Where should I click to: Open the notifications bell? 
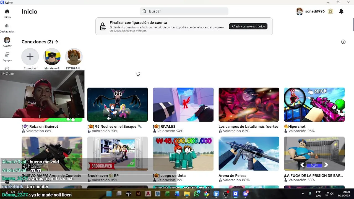tap(341, 11)
